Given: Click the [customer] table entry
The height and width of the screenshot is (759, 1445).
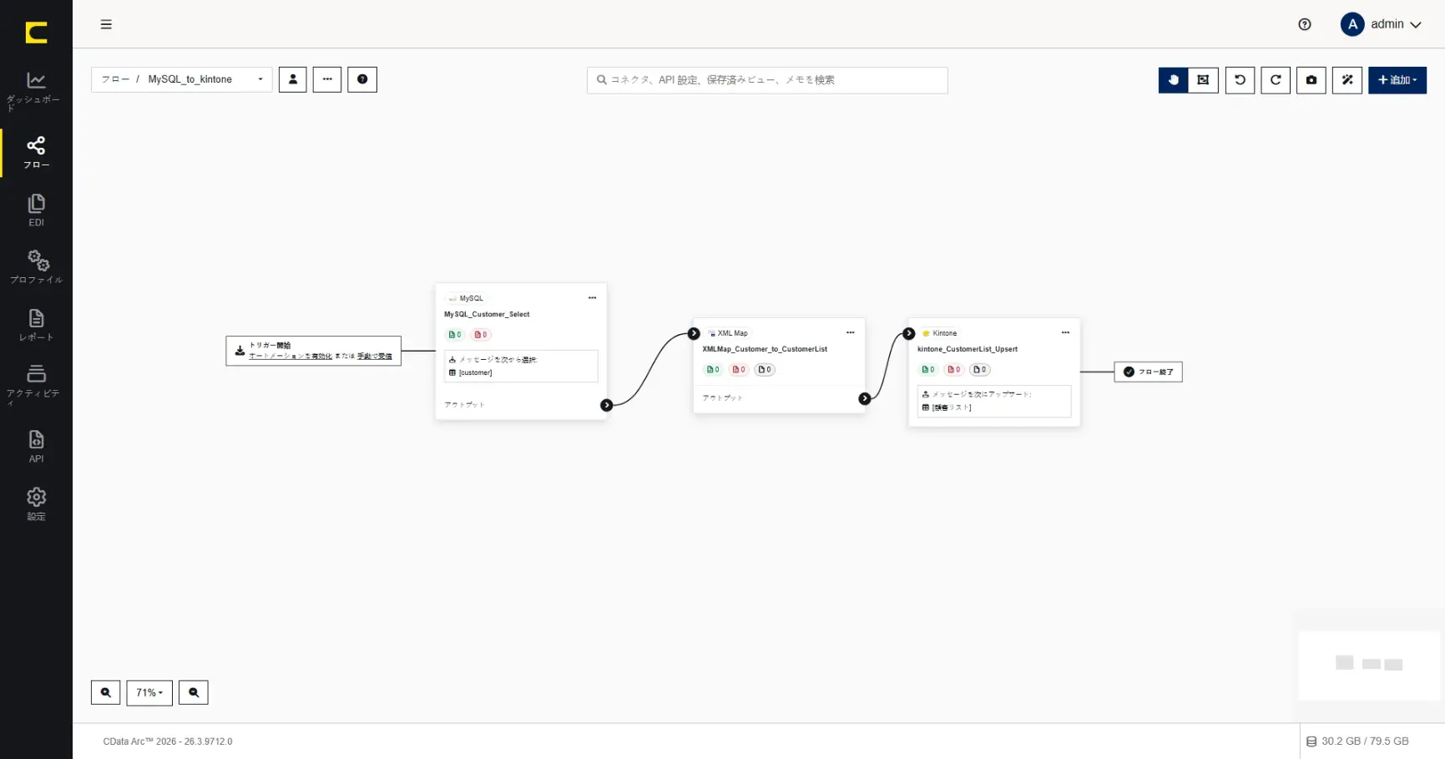Looking at the screenshot, I should [471, 372].
